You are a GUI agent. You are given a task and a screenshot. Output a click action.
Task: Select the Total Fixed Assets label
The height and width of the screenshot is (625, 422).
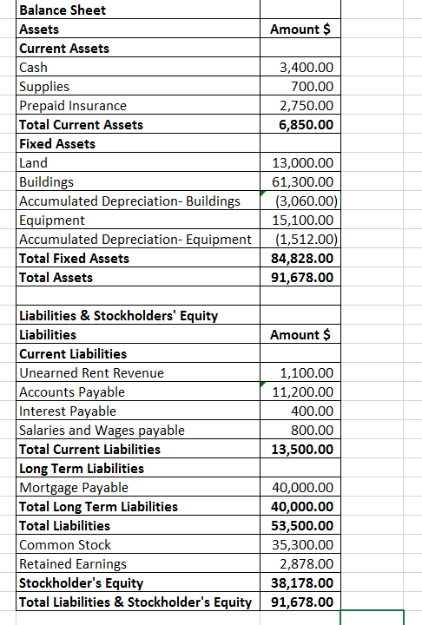tap(138, 258)
